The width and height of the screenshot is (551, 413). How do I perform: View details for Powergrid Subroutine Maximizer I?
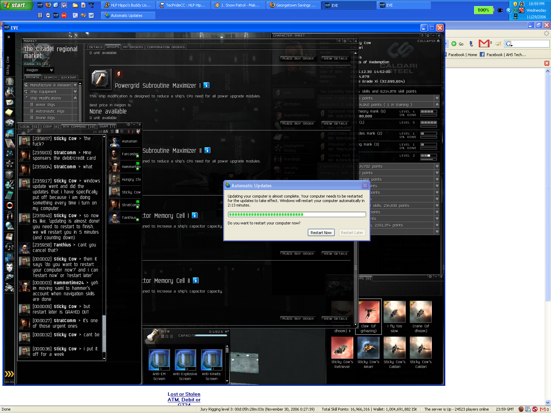(x=335, y=59)
